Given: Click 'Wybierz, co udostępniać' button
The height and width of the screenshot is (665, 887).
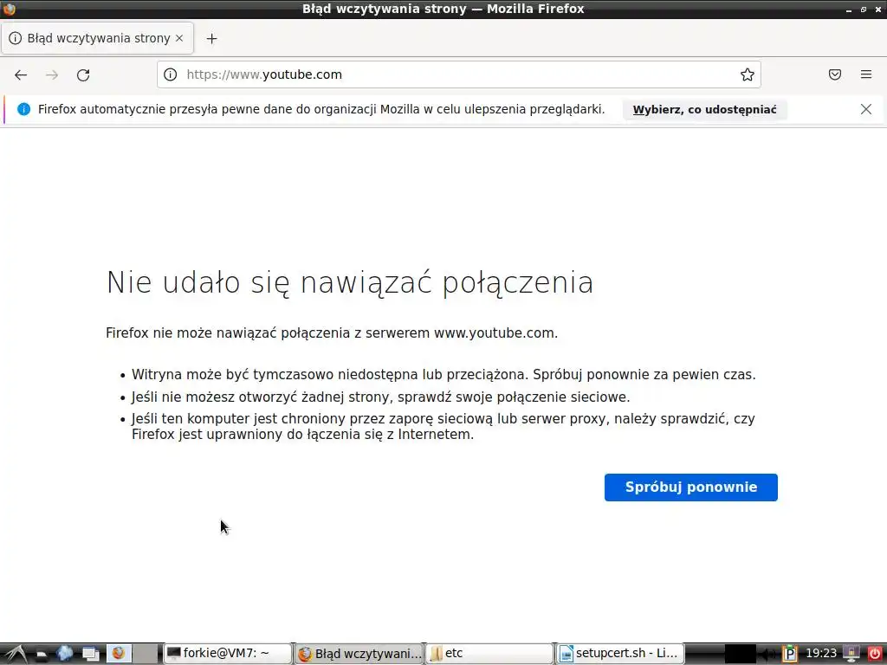Looking at the screenshot, I should (x=704, y=110).
